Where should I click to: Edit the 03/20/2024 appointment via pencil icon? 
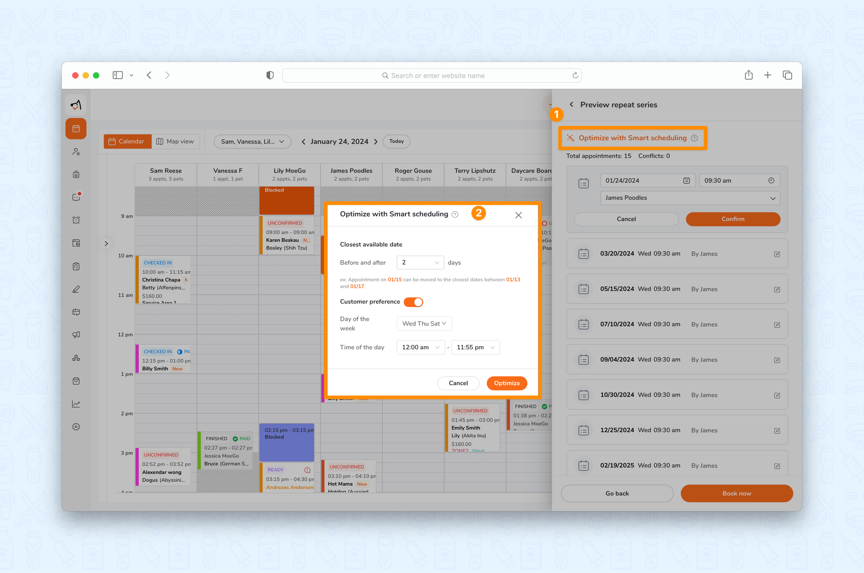pyautogui.click(x=777, y=254)
